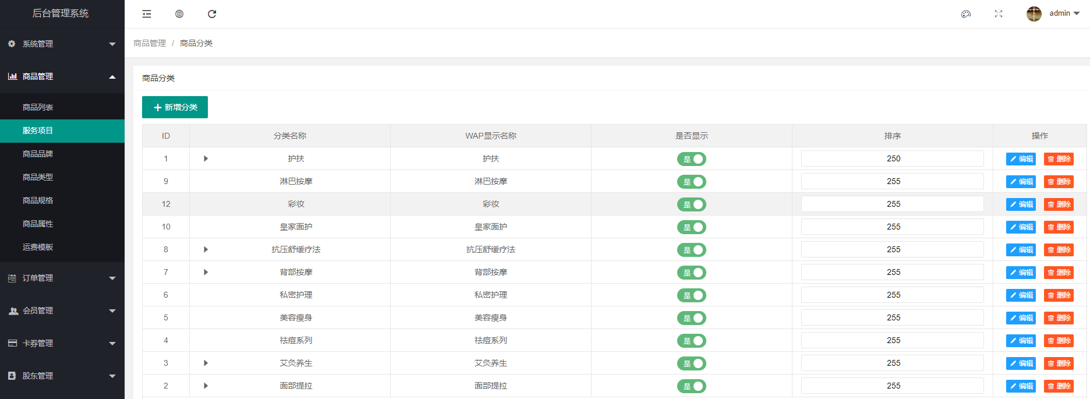Click the admin user avatar
This screenshot has height=399, width=1090.
[x=1034, y=14]
